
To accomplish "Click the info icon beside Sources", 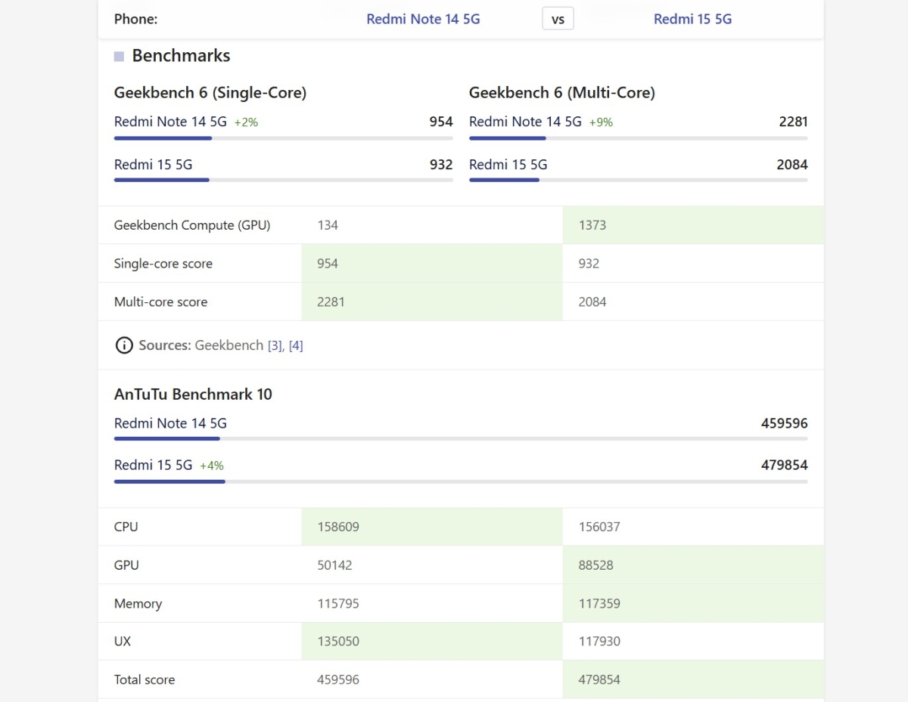I will [x=123, y=345].
